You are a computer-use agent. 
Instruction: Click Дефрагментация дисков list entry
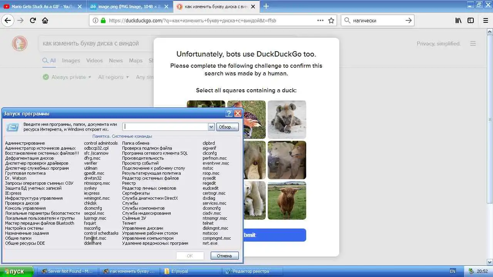(x=29, y=158)
